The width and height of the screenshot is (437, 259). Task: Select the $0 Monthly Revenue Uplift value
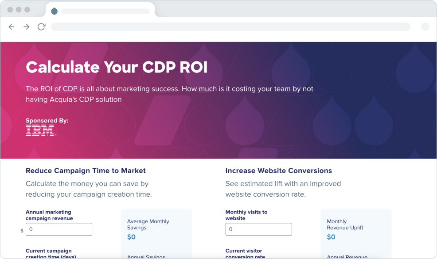331,236
